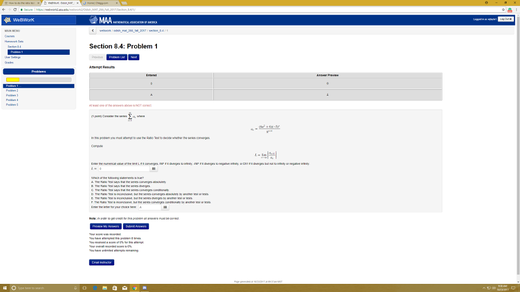
Task: Open Homework Sets from the sidebar
Action: pyautogui.click(x=14, y=41)
